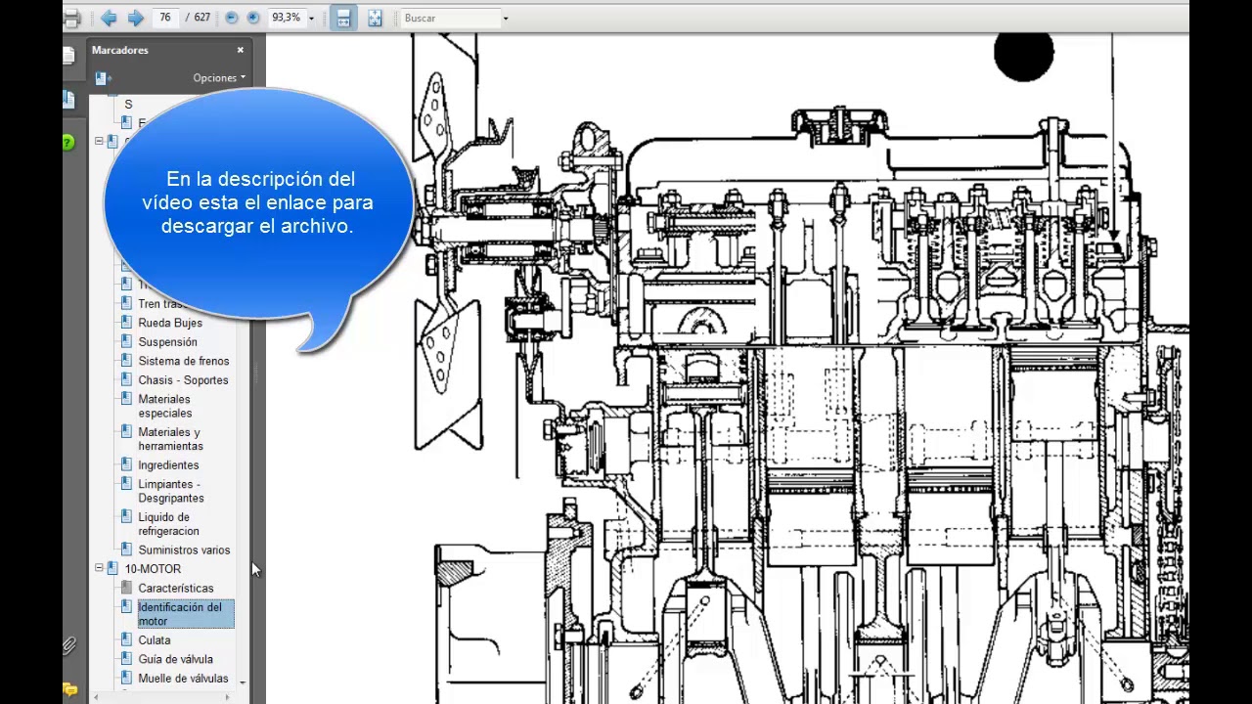Click the new bookmark icon under Marcadores
The image size is (1252, 704).
102,78
